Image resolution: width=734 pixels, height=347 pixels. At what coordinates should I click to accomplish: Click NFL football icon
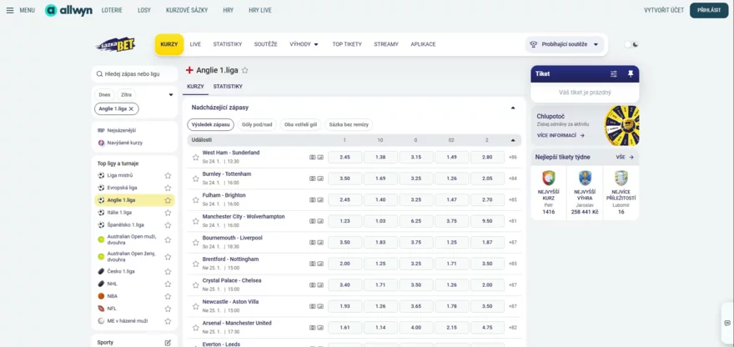coord(101,309)
